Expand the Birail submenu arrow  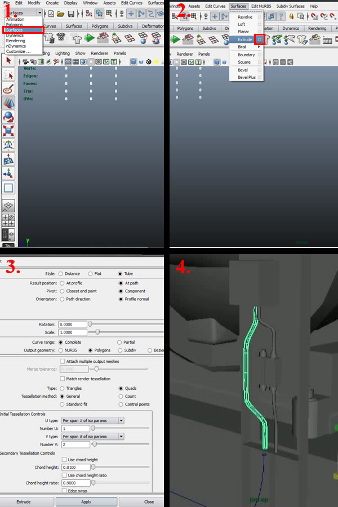259,47
